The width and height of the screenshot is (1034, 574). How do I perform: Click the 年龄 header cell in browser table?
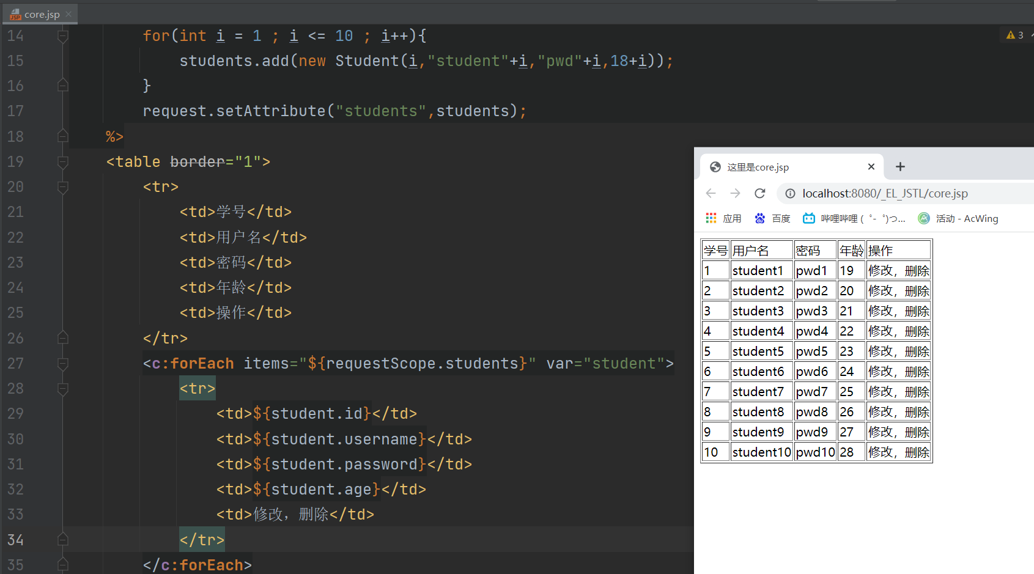[x=851, y=251]
